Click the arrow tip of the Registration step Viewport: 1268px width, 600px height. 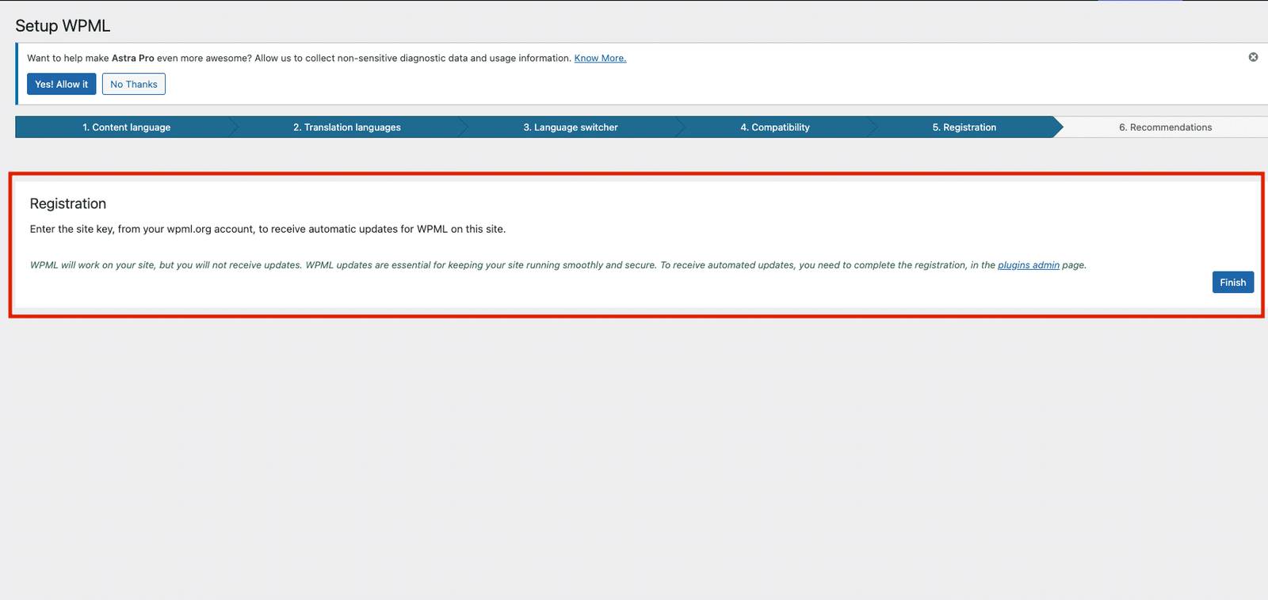point(1057,127)
